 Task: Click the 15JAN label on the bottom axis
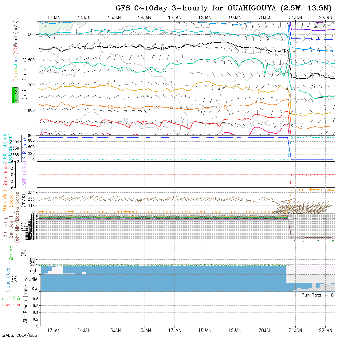coord(114,330)
